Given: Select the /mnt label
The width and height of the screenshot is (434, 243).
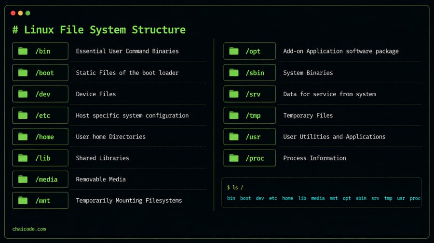Looking at the screenshot, I should click(x=43, y=201).
